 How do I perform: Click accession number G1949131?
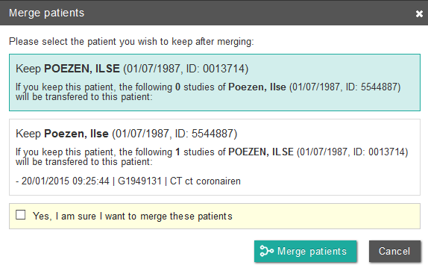139,181
